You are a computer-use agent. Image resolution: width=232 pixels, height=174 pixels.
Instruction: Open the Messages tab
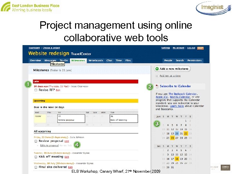click(x=50, y=60)
